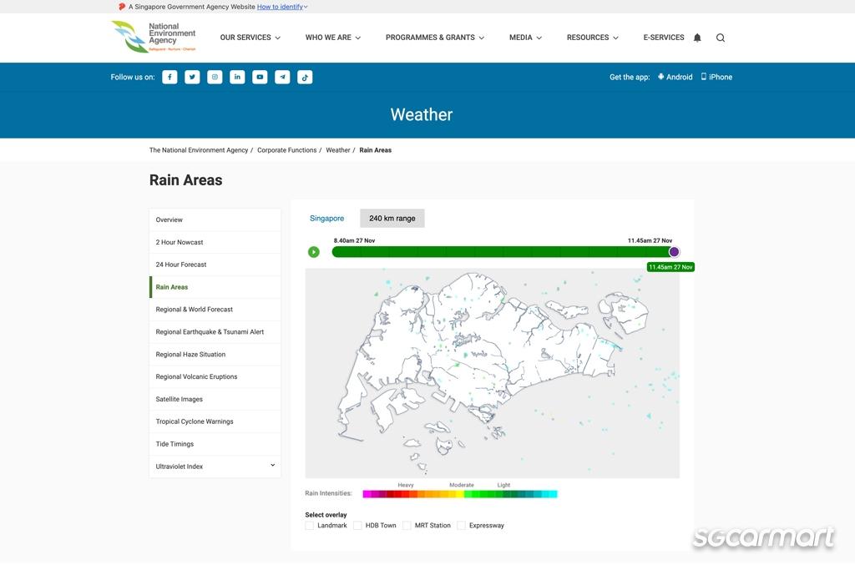Click the Telegram social icon
The image size is (855, 570).
coord(282,77)
